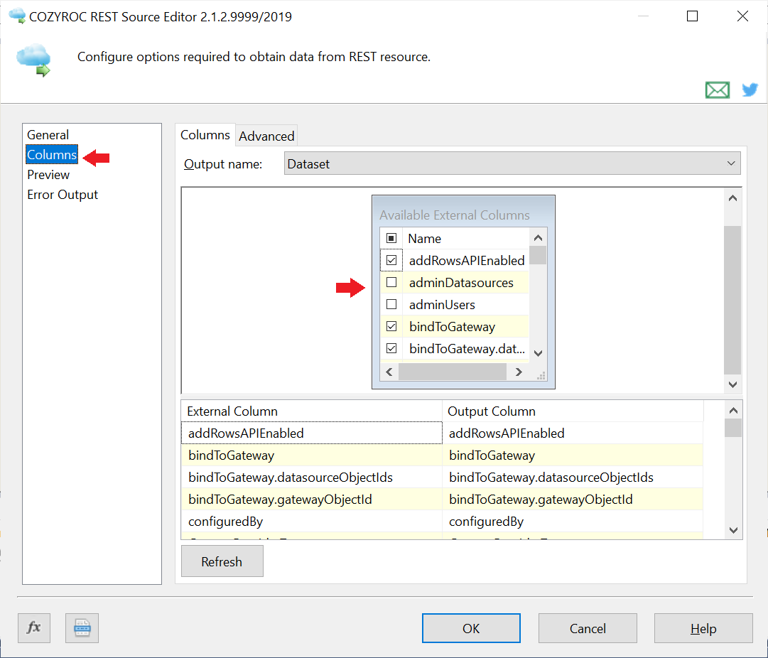Viewport: 768px width, 658px height.
Task: Select Output Column bindToGateway.datasourceObjectIds
Action: click(x=573, y=478)
